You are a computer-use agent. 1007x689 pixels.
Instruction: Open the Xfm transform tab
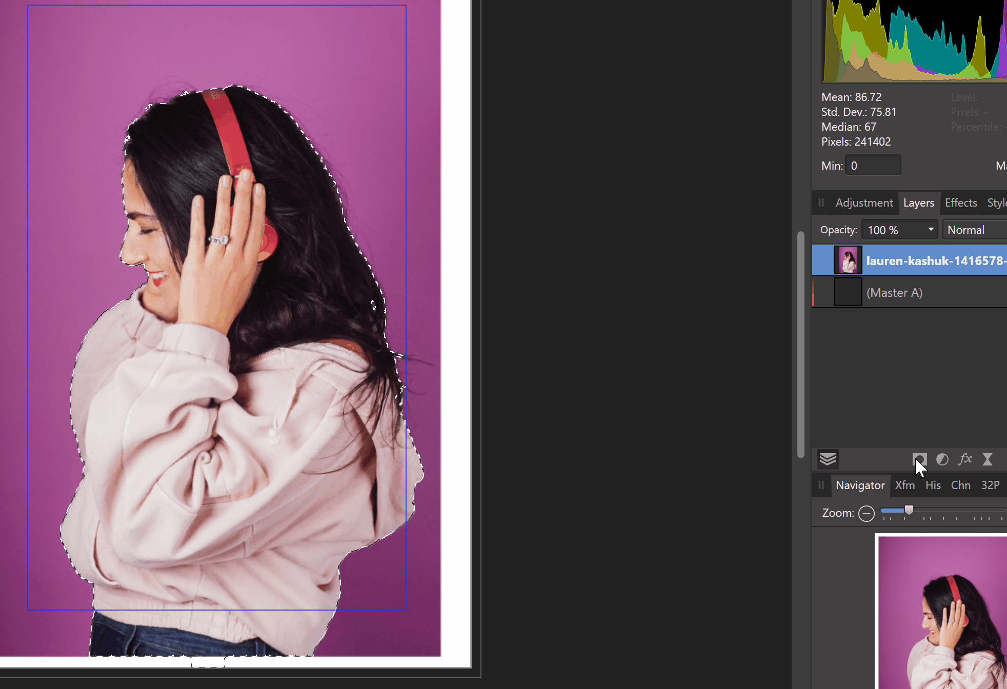(x=905, y=485)
